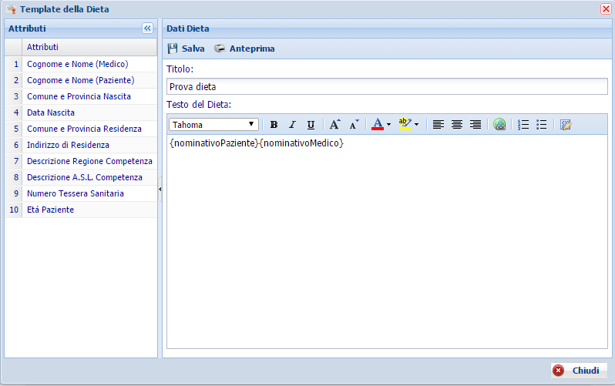Insert a numbered list
Screen dimensions: 615x386
[523, 125]
